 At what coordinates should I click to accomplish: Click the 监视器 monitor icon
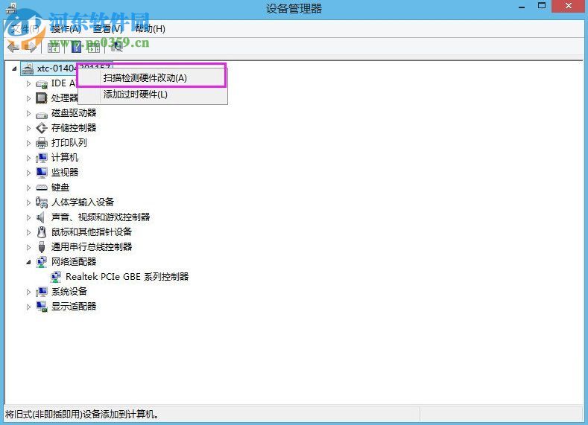(42, 173)
